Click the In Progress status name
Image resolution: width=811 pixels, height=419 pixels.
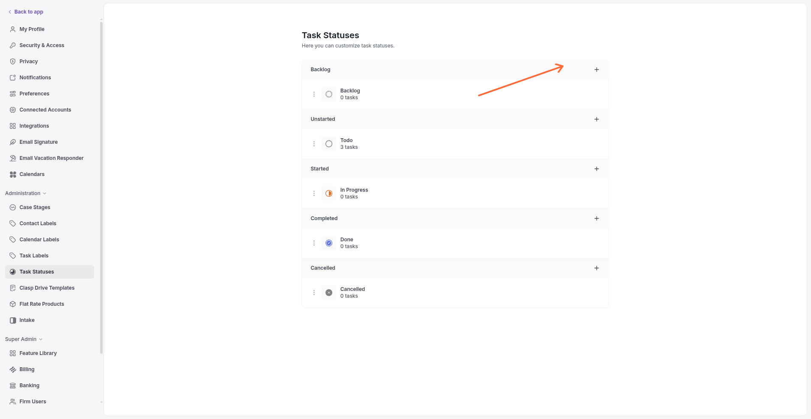(x=354, y=190)
